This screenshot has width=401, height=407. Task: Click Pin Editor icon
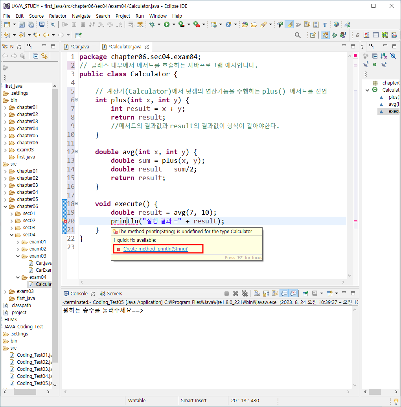[78, 35]
